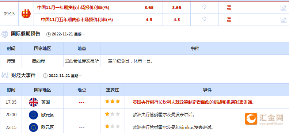Image resolution: width=289 pixels, height=133 pixels.
Task: Click the UK flag icon in 英国 row
Action: 33,102
